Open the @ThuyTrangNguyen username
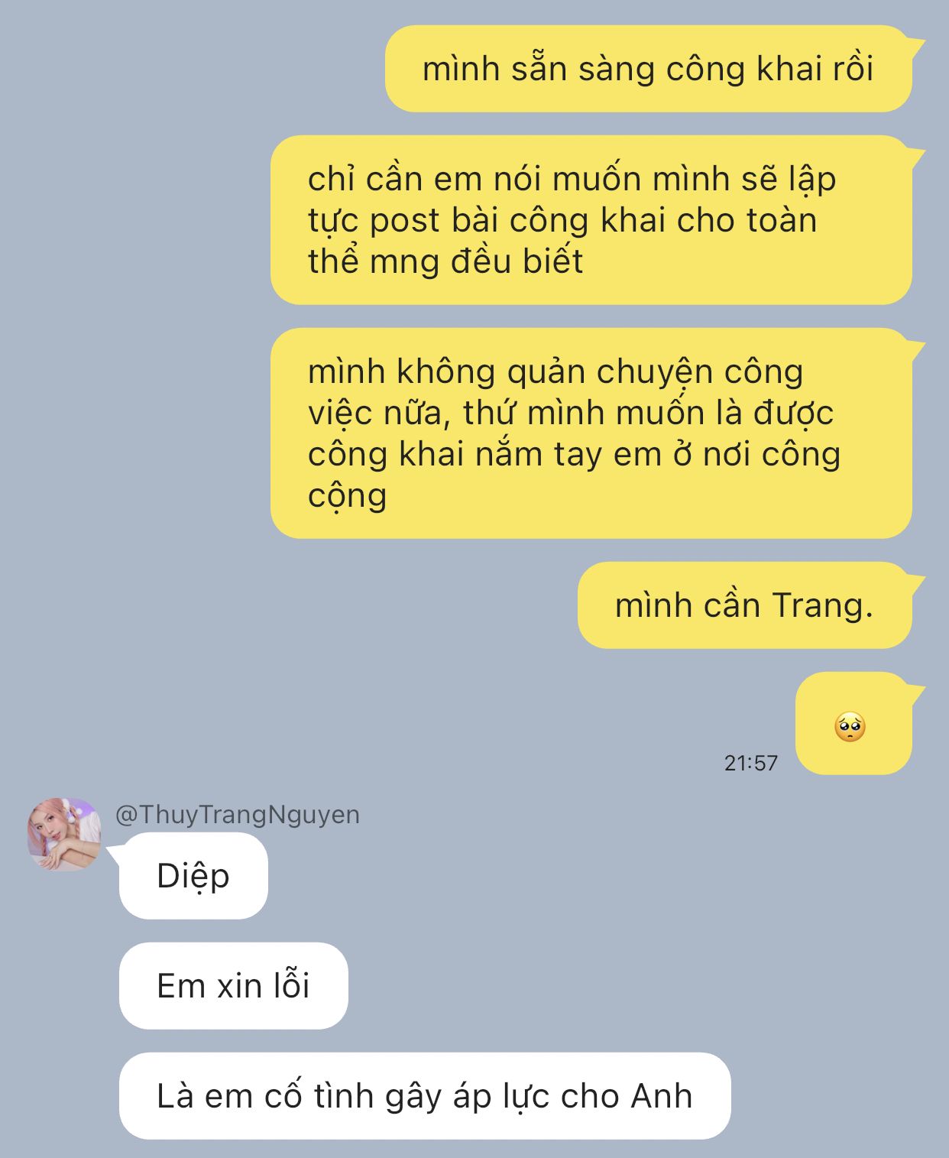 pos(237,814)
